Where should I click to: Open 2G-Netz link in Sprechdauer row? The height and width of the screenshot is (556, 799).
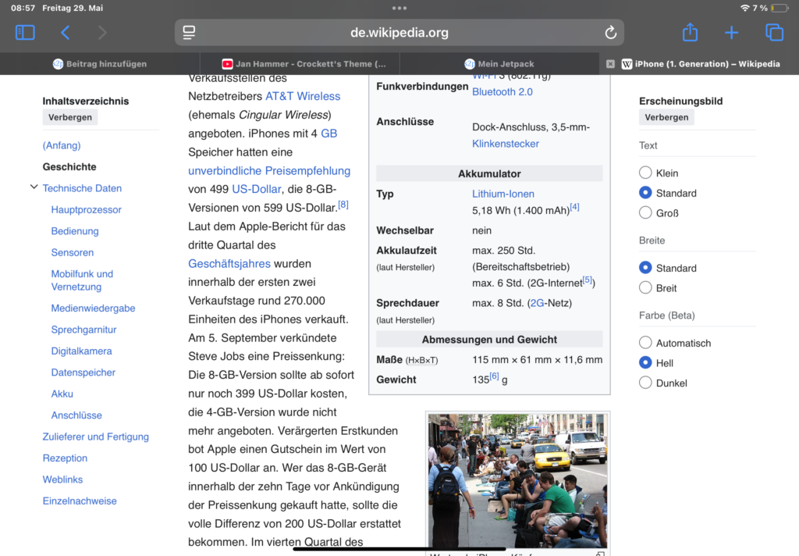point(537,303)
